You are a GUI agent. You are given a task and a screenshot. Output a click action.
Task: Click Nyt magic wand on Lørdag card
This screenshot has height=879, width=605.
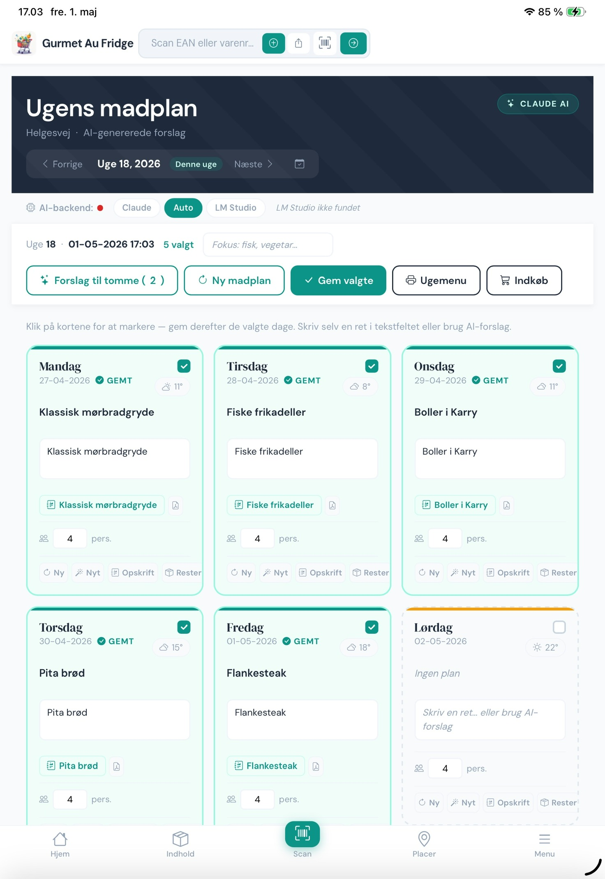[463, 802]
